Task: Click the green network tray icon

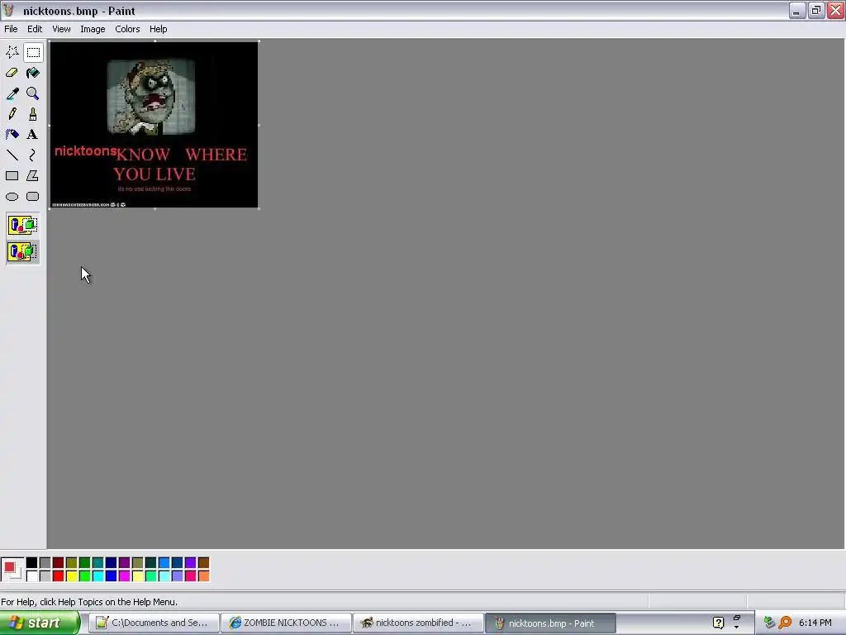Action: (x=769, y=623)
